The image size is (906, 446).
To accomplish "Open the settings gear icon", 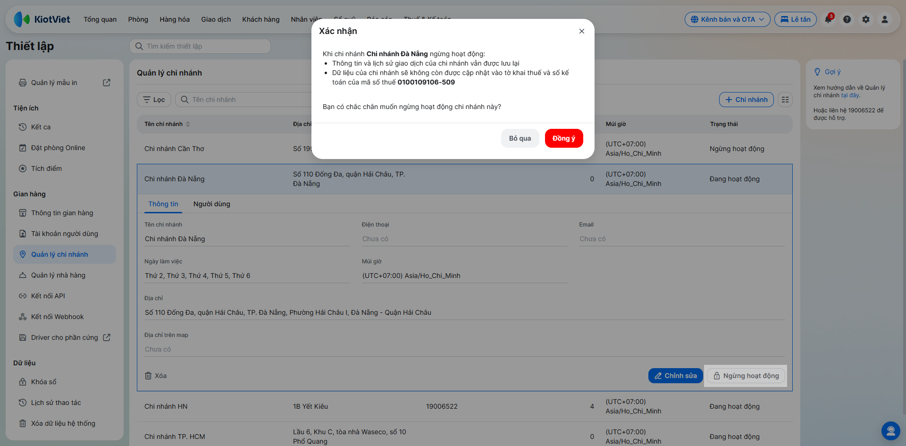I will (x=866, y=19).
